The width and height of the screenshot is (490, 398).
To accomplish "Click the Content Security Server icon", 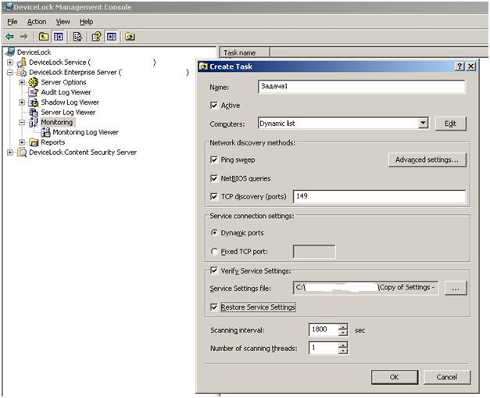I will [x=22, y=152].
